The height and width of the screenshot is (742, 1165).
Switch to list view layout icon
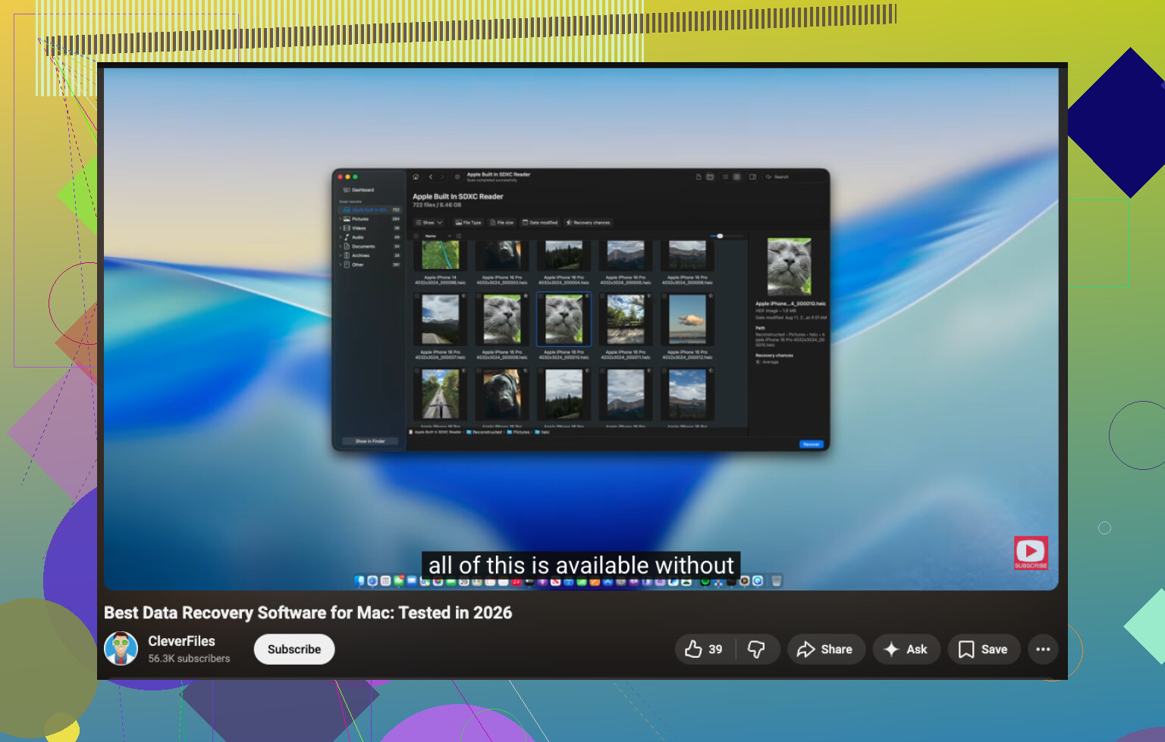(726, 177)
